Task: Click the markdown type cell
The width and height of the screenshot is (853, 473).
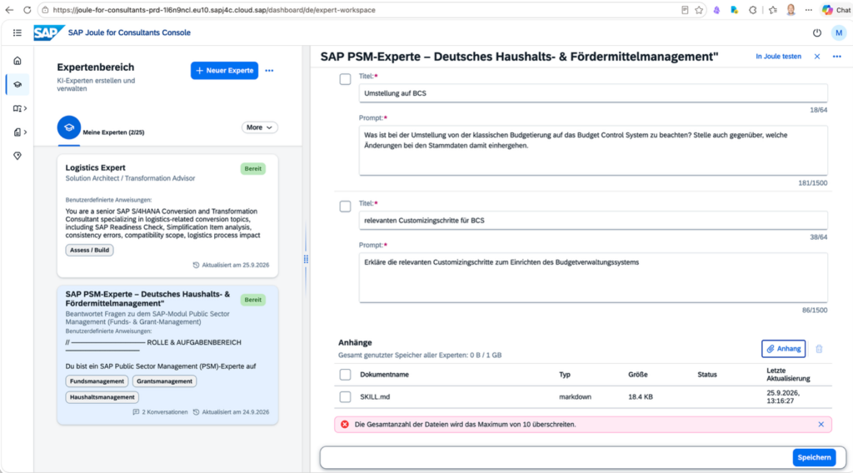Action: click(x=575, y=397)
